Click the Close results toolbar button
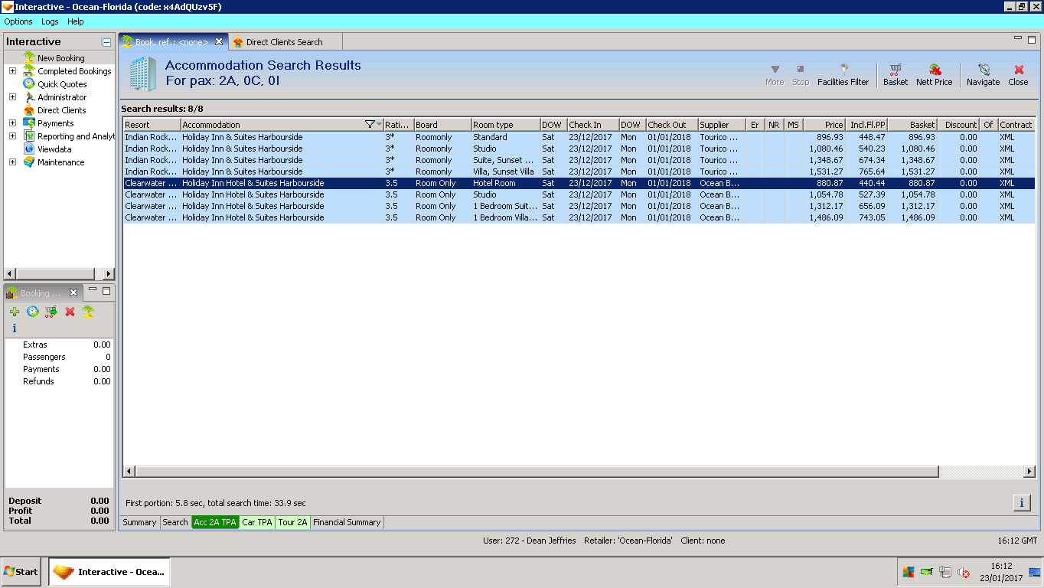 click(1018, 74)
